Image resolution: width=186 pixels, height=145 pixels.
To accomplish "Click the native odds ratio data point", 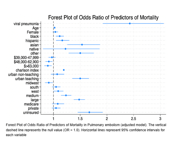I will click(66, 49).
